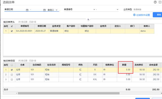Expand the first 单据编号 dropdown
This screenshot has width=162, height=99.
[94, 10]
